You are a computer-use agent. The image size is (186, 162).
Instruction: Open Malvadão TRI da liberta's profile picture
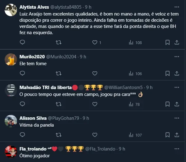(11, 90)
